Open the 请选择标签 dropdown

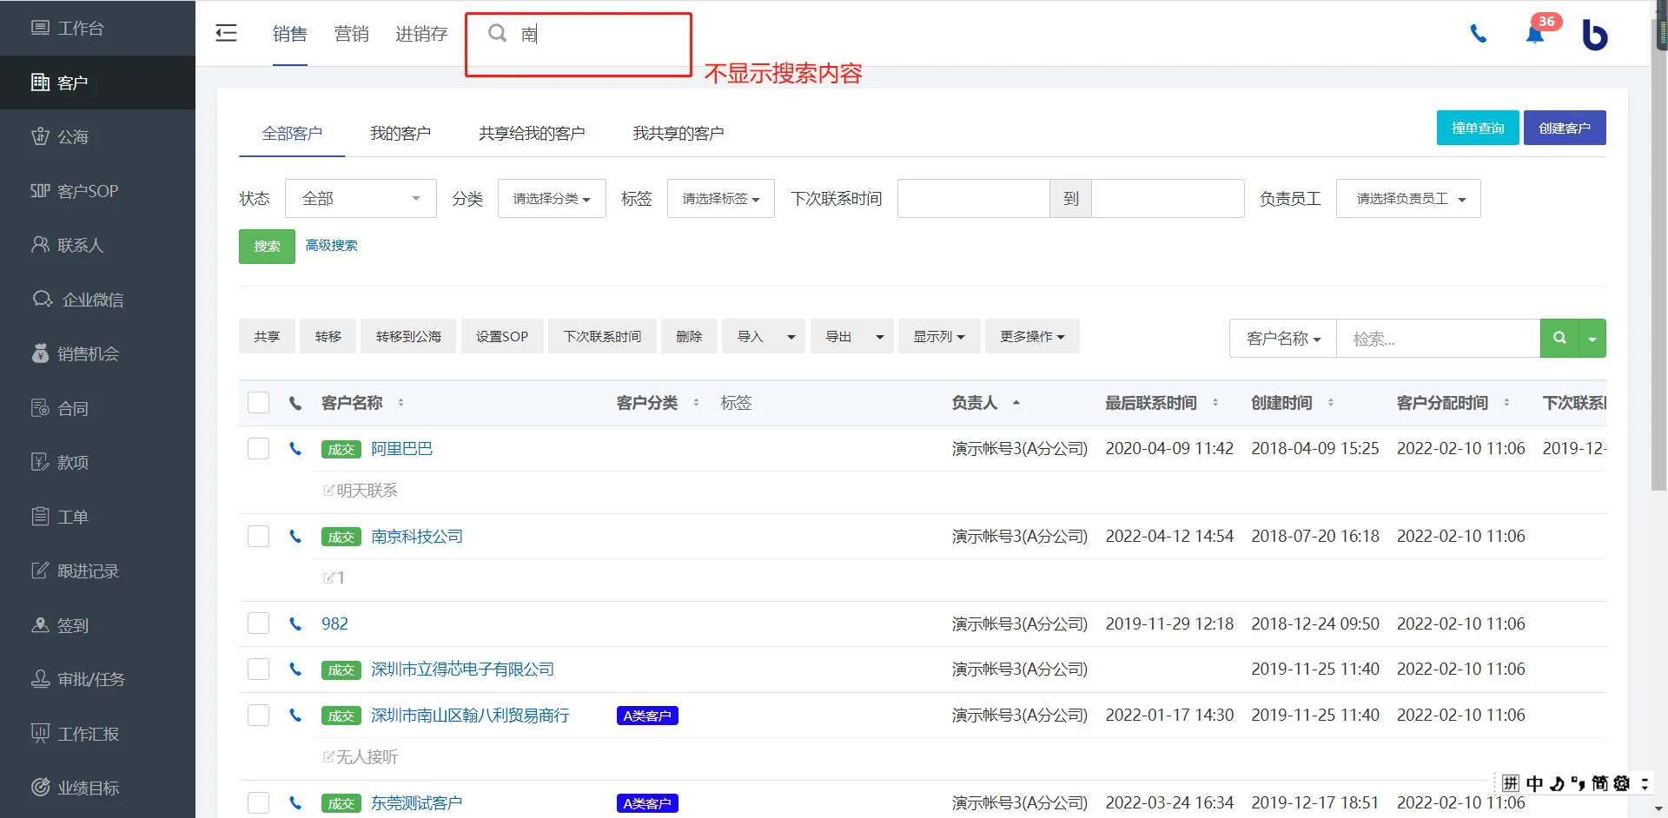721,199
